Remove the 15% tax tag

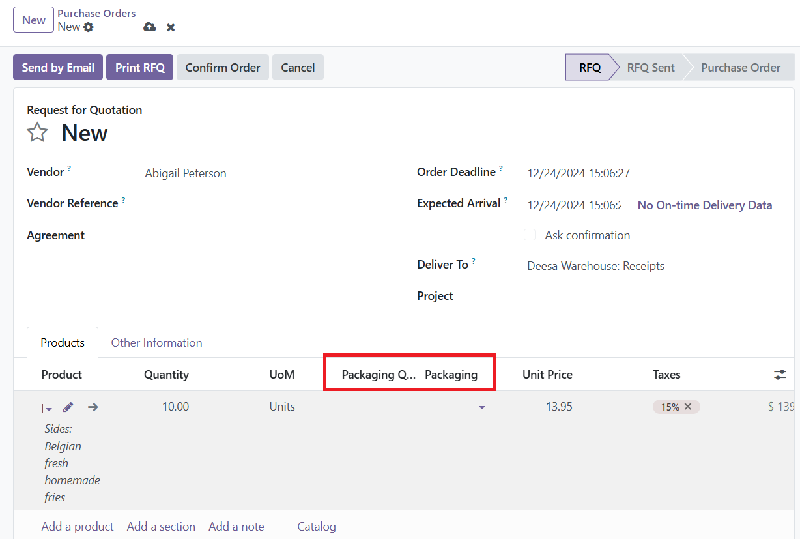click(x=688, y=407)
